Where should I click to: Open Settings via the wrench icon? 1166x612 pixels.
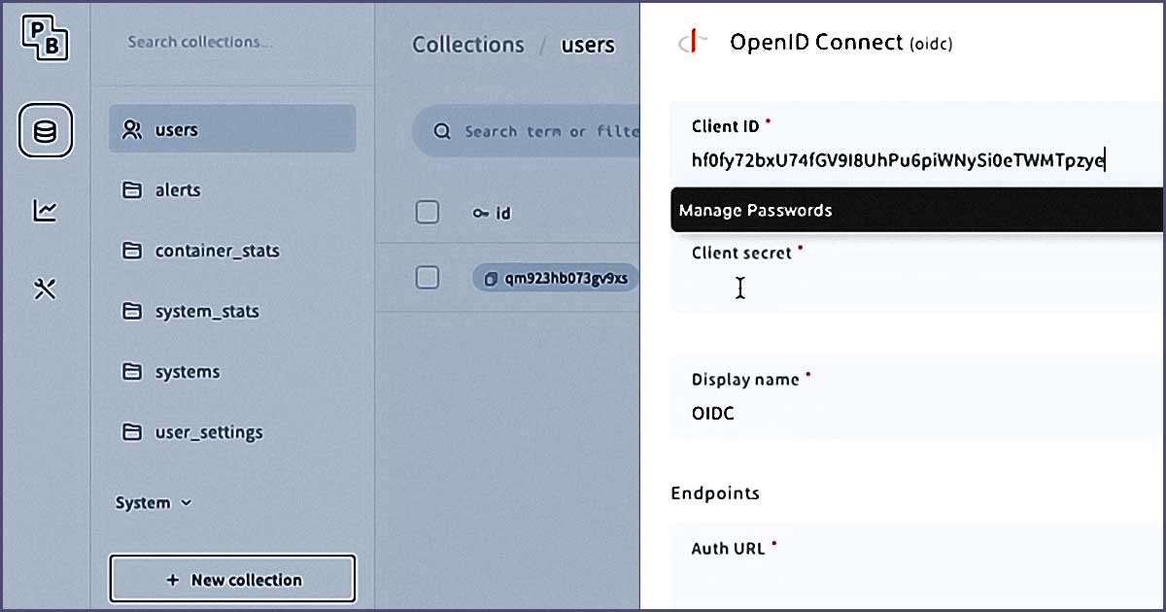[x=45, y=288]
